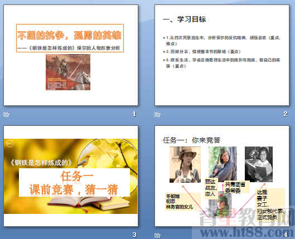
Task: Click the round icon at top-left of slide 3
Action: tap(9, 144)
